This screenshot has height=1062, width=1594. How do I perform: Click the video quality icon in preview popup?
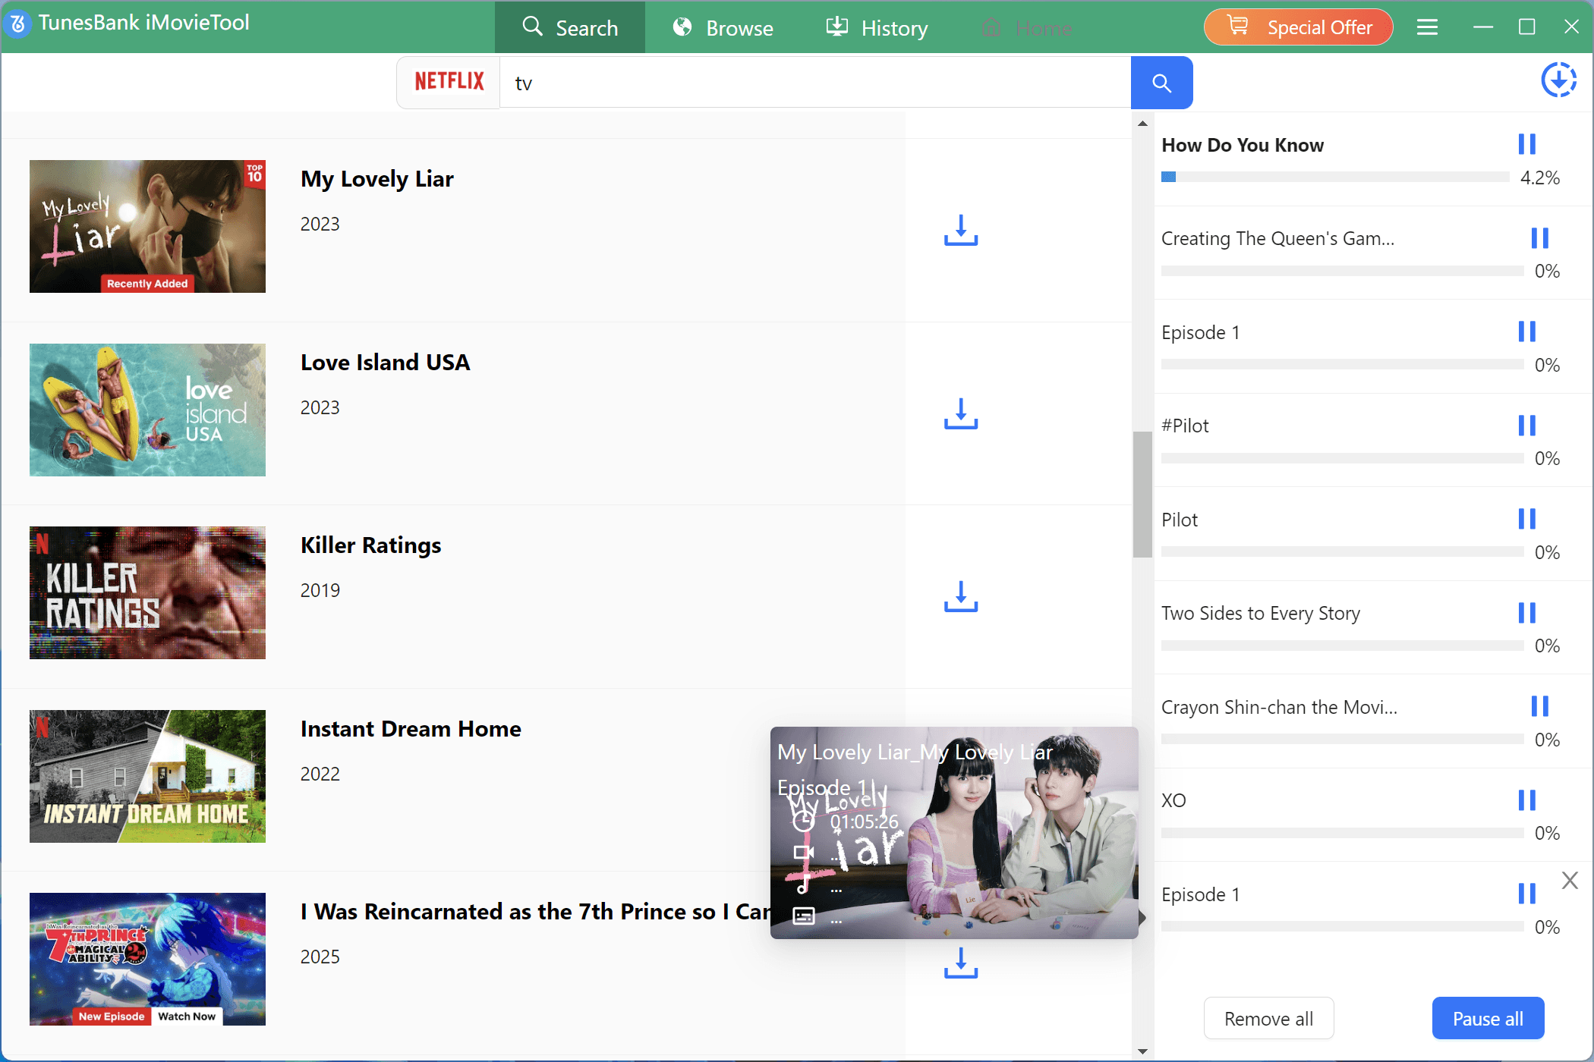803,853
